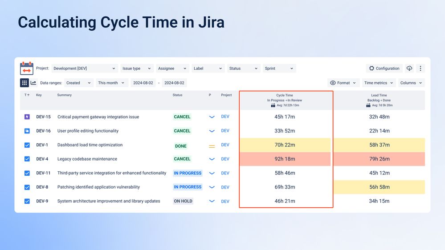Expand the Status filter dropdown
Screen dimensions: 445x250
click(244, 69)
